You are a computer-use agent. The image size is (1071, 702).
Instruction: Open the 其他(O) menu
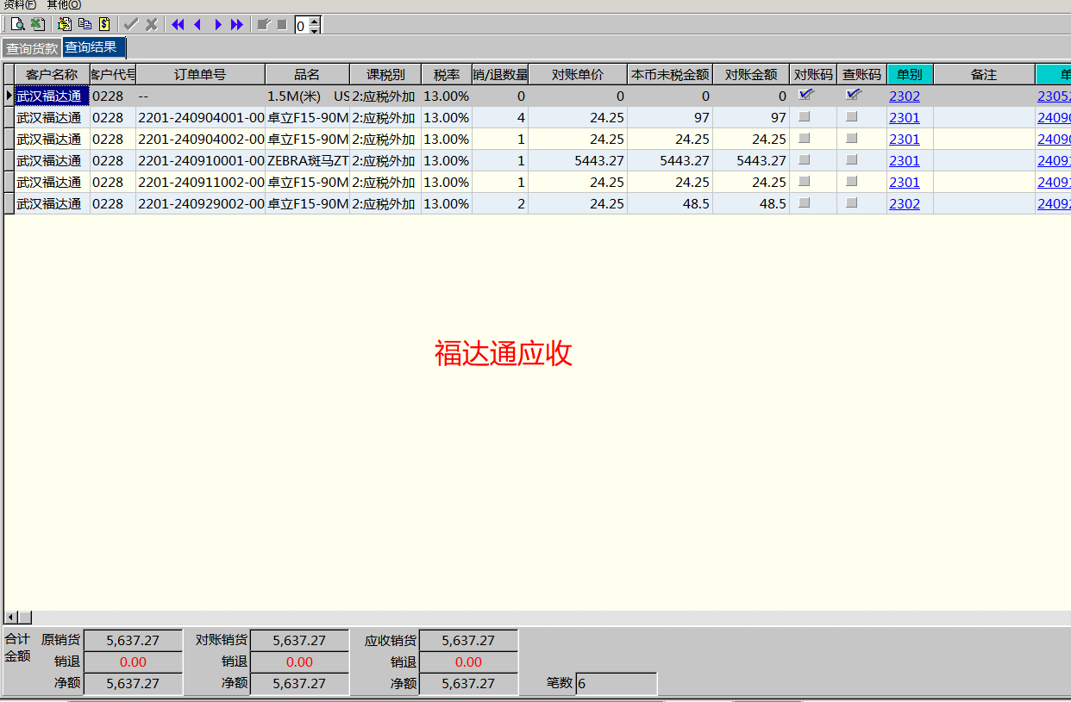pos(64,5)
